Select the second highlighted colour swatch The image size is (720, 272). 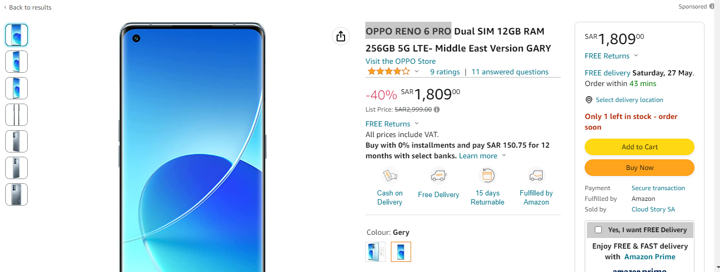(401, 251)
